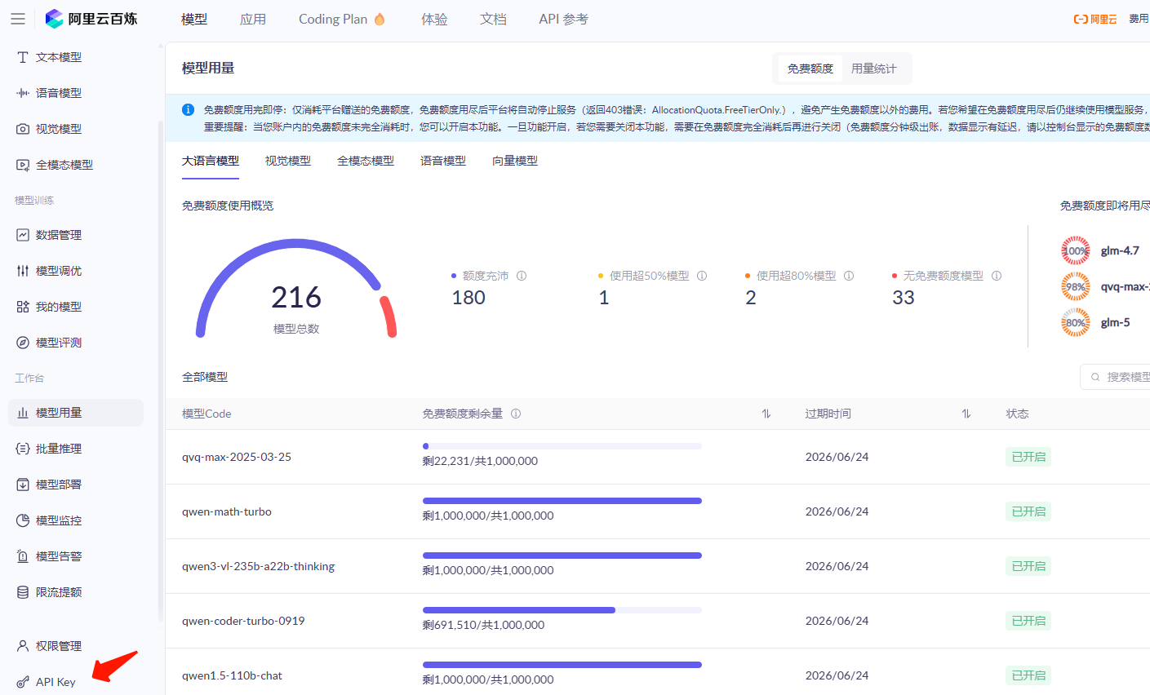1150x695 pixels.
Task: Click model code qwen1.5-110b-chat
Action: click(233, 675)
